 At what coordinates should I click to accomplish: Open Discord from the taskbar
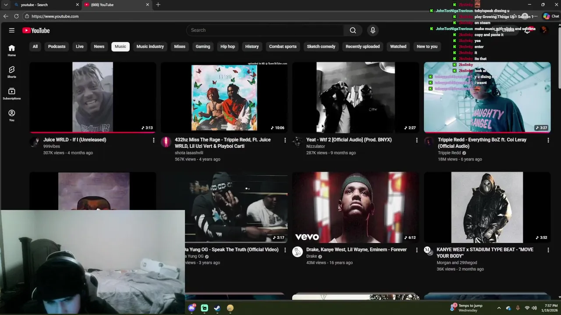pyautogui.click(x=192, y=308)
